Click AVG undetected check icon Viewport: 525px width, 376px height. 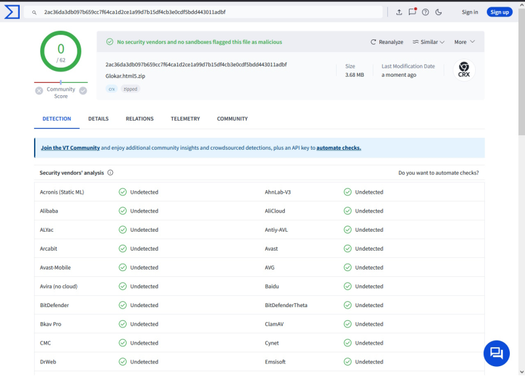(x=348, y=267)
